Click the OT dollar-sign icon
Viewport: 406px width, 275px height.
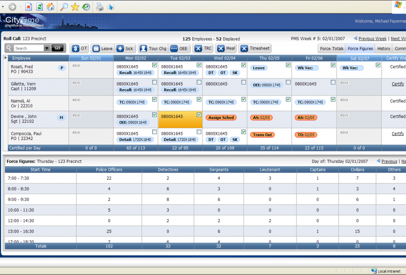75,48
